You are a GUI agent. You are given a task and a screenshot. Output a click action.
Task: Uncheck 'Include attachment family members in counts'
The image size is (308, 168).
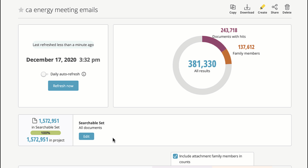click(x=175, y=156)
